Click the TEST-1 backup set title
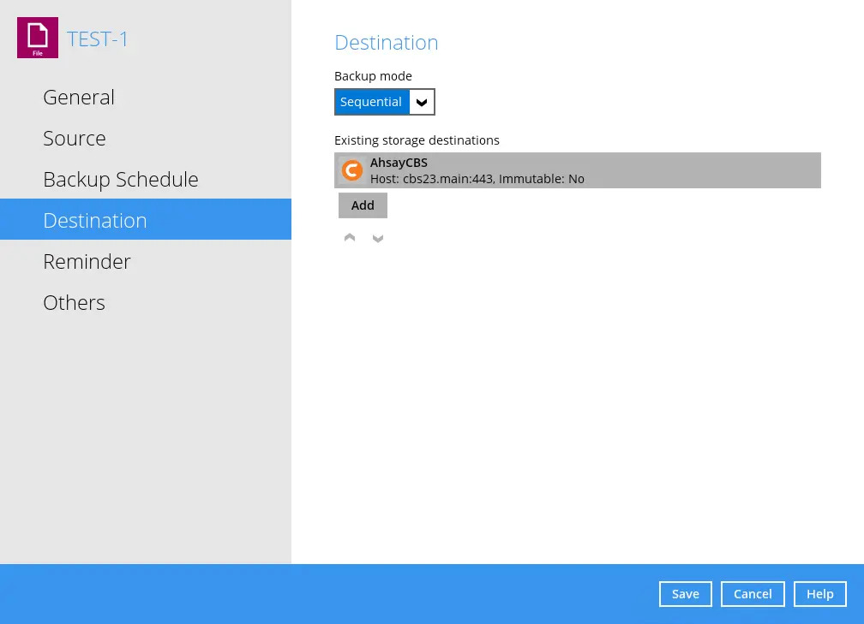Viewport: 864px width, 624px height. click(99, 39)
